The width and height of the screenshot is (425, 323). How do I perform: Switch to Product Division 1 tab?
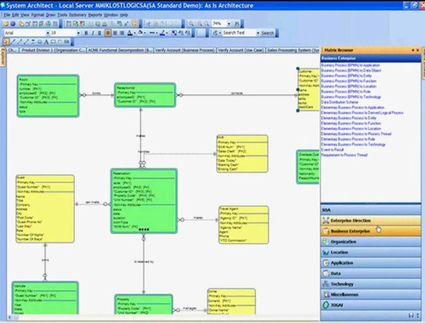click(53, 50)
